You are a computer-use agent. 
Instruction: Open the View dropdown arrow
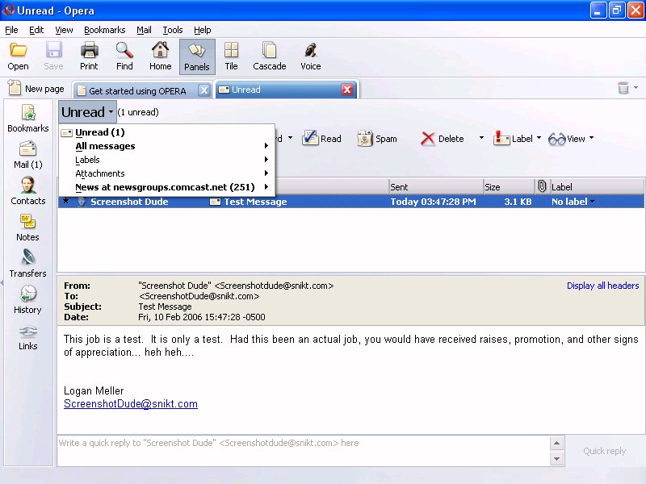(x=592, y=138)
